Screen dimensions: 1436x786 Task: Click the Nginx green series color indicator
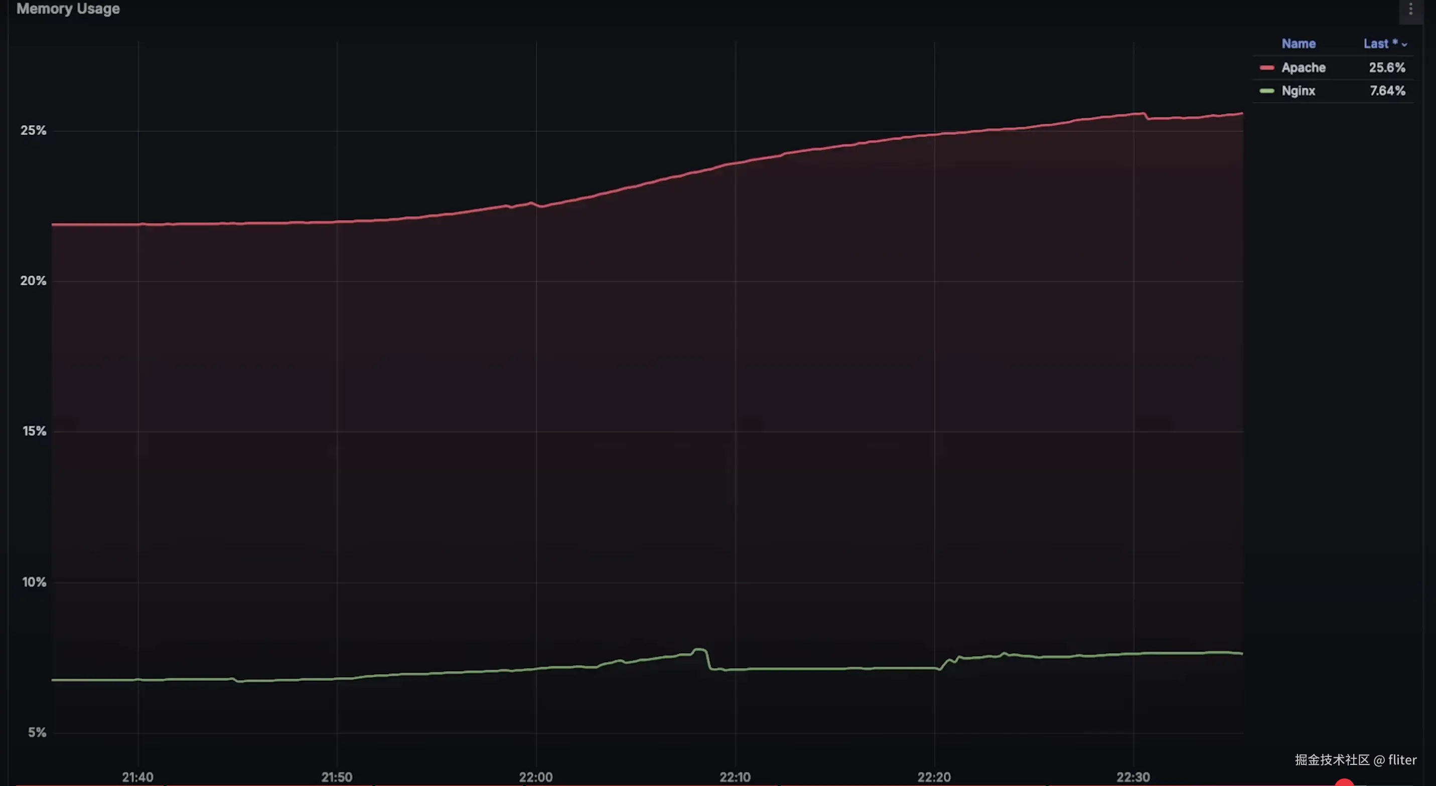coord(1266,91)
